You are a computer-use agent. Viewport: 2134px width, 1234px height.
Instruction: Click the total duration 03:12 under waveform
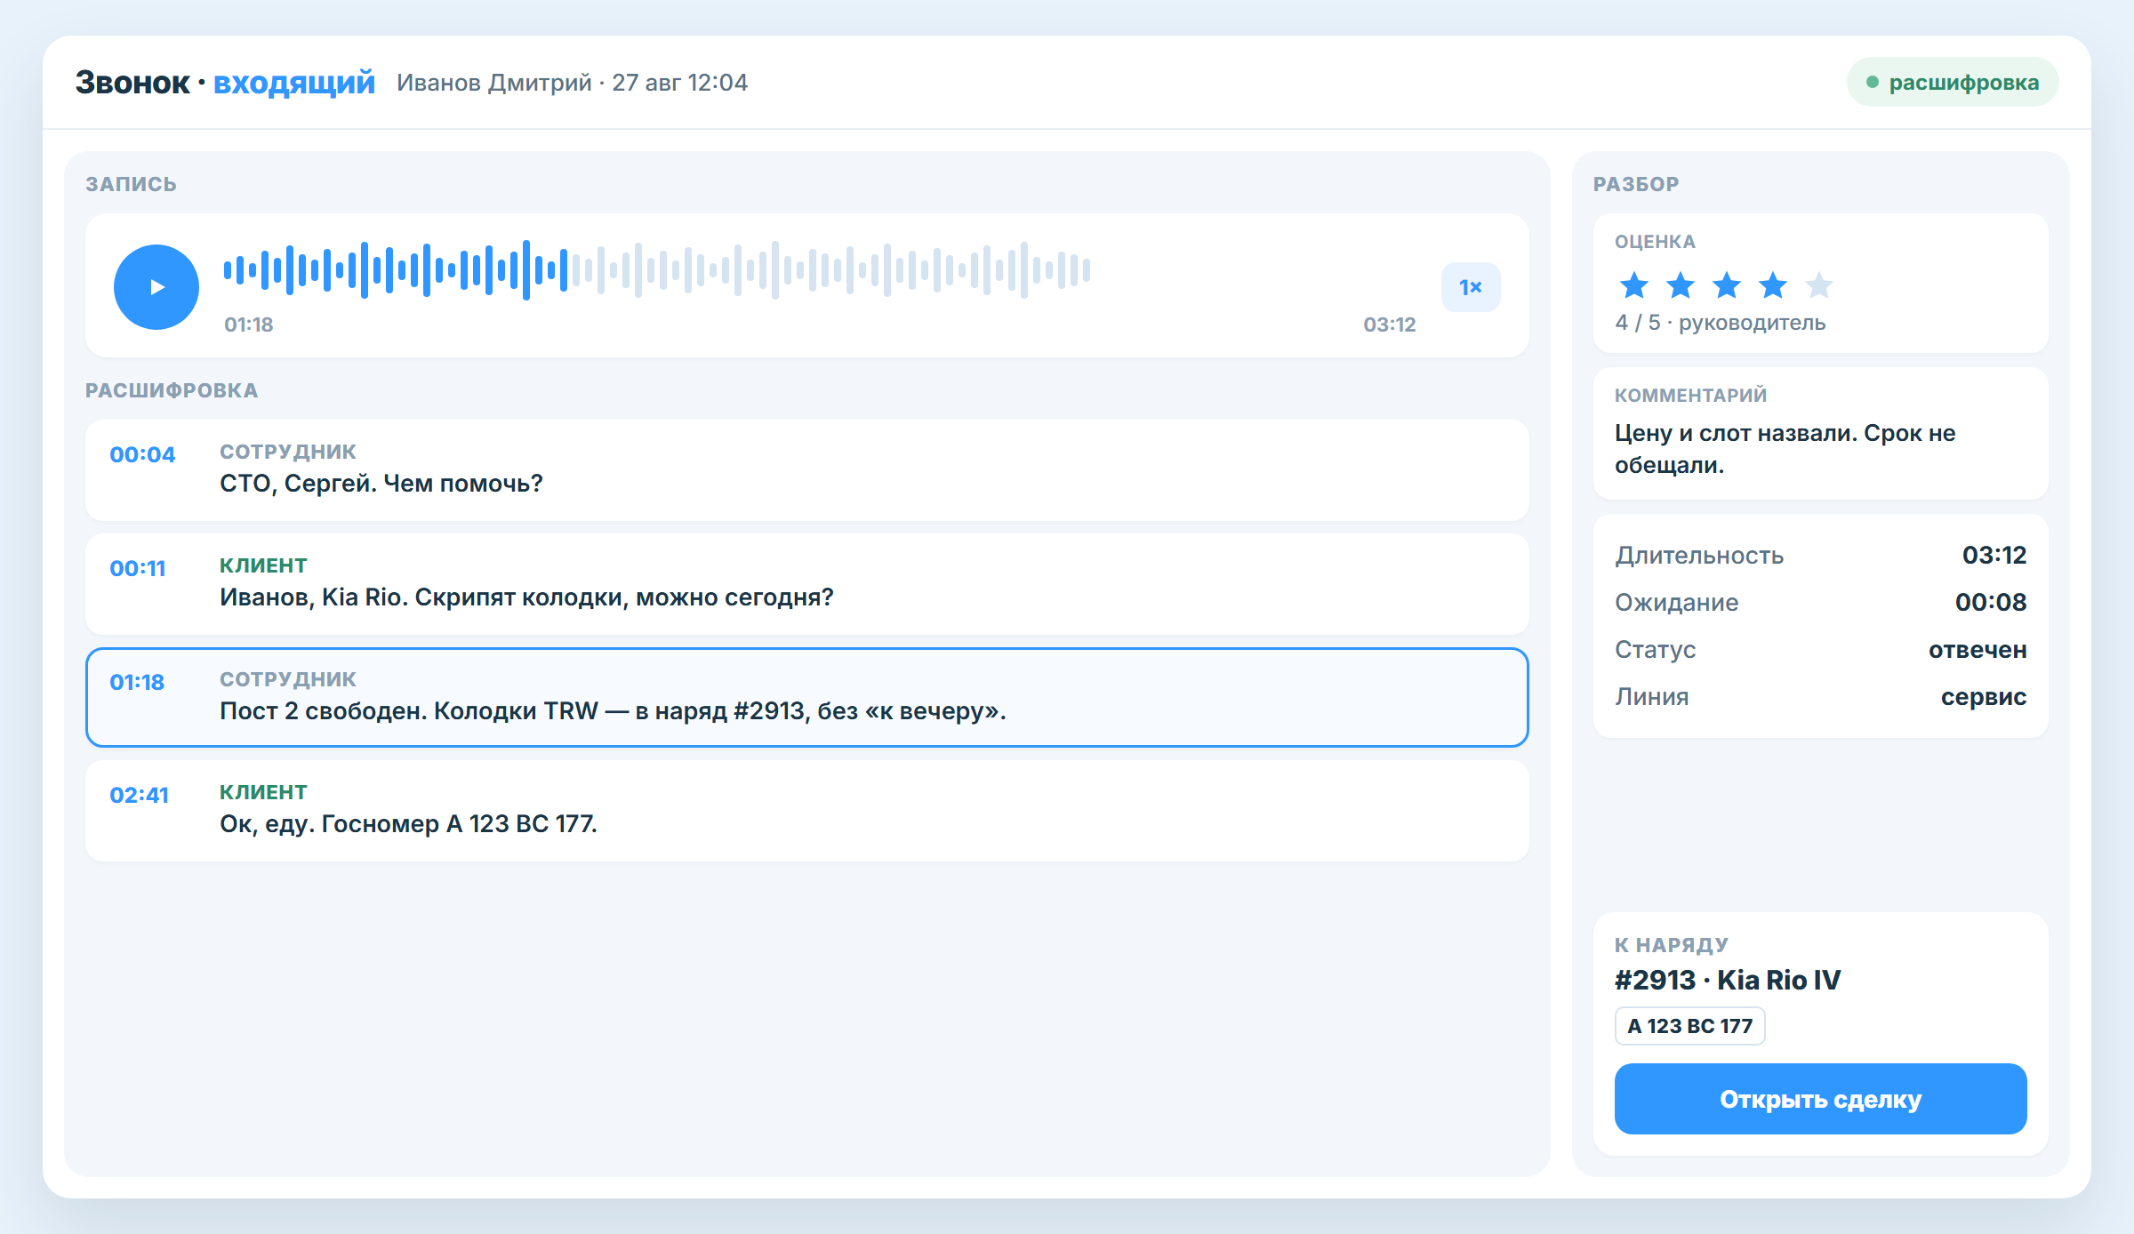tap(1390, 325)
